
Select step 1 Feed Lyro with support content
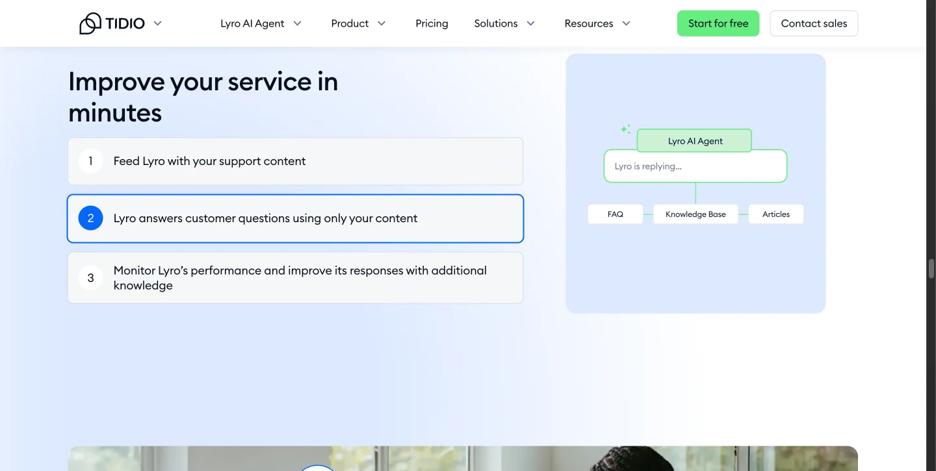point(295,161)
